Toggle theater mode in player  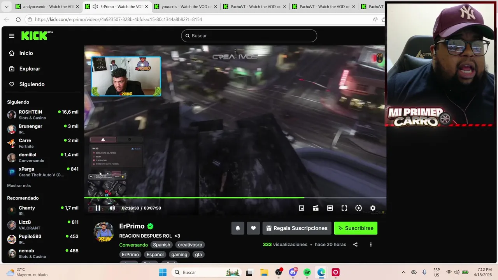[330, 208]
